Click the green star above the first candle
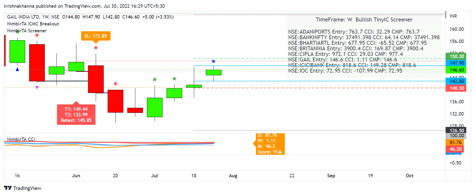 [x=18, y=32]
